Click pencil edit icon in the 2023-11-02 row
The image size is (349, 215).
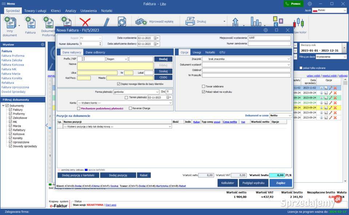point(330,88)
